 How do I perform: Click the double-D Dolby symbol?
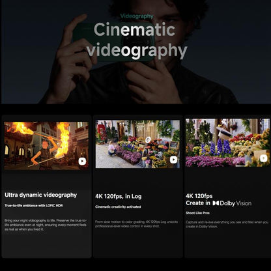coord(216,203)
